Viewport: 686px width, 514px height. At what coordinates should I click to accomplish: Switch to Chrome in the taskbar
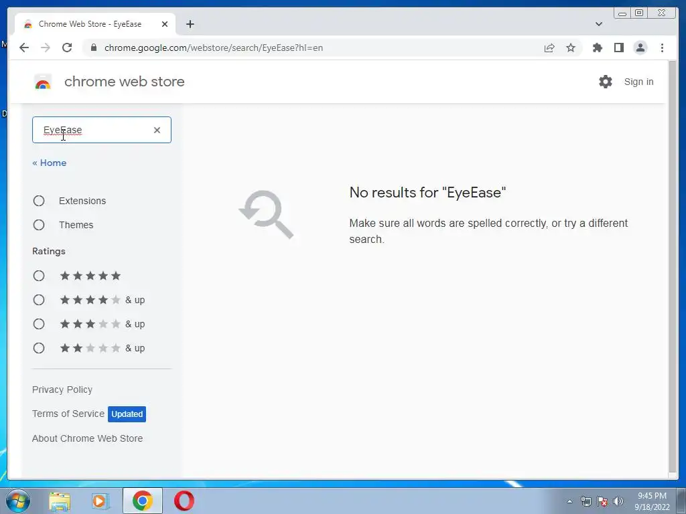pyautogui.click(x=143, y=501)
